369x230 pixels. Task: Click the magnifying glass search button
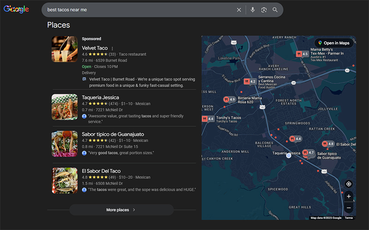click(275, 10)
